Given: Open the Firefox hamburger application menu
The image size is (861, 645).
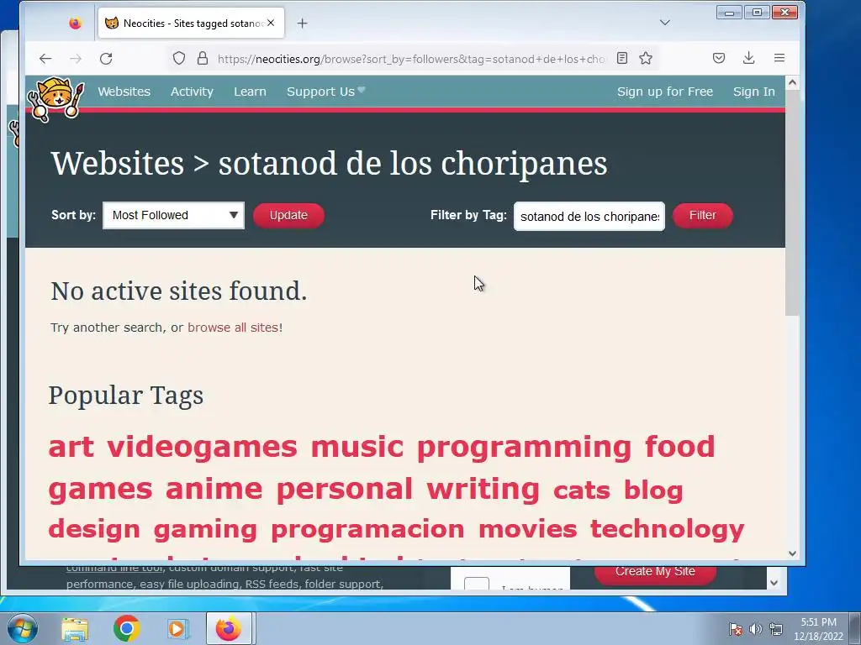Looking at the screenshot, I should pos(779,58).
